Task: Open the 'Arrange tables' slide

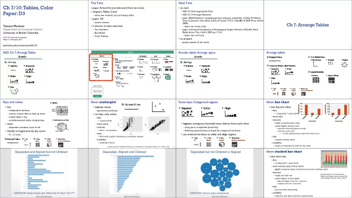Action: click(308, 74)
